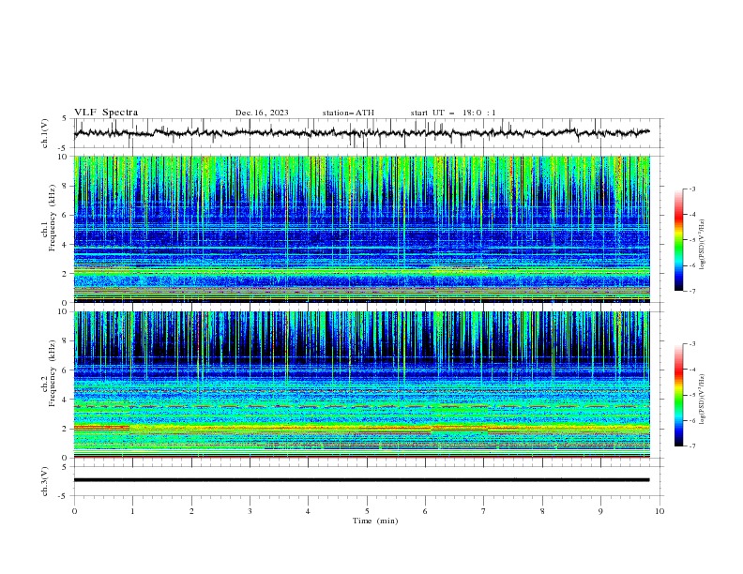Click the color scale bar beside ch.2 spectrogram
The height and width of the screenshot is (574, 743).
pos(678,395)
